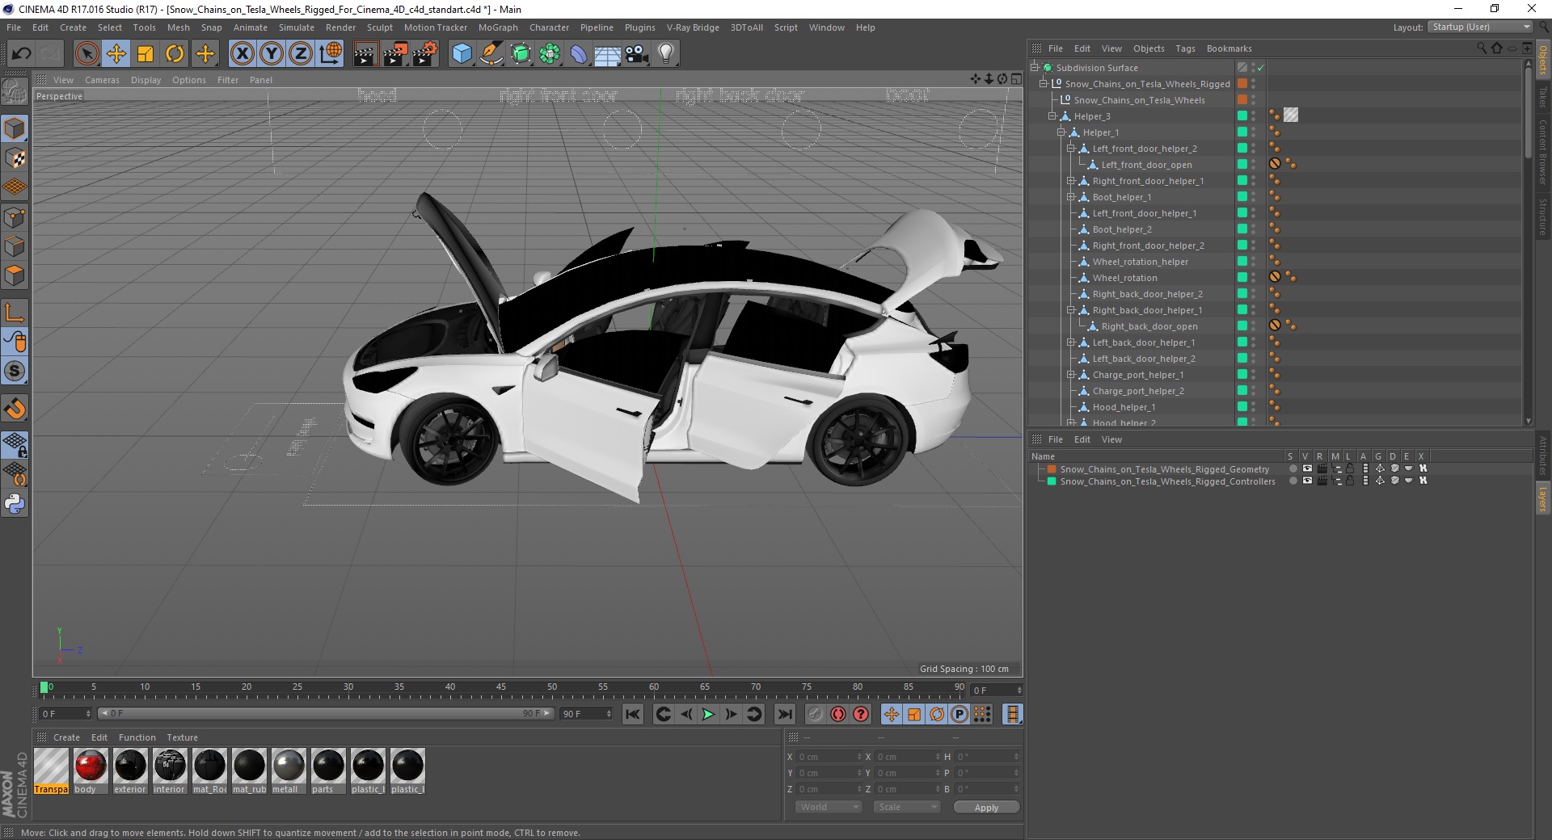The width and height of the screenshot is (1552, 840).
Task: Toggle visibility of Rigged_Geometry layer
Action: [1307, 468]
